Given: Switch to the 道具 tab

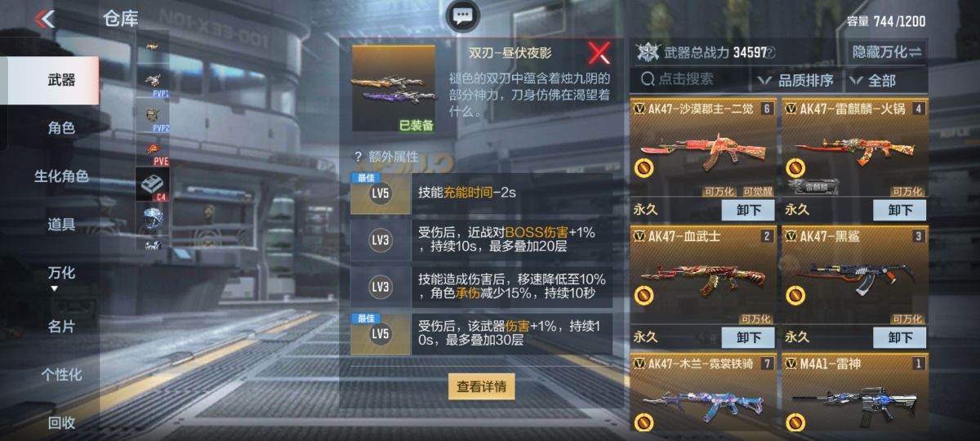Looking at the screenshot, I should tap(61, 225).
